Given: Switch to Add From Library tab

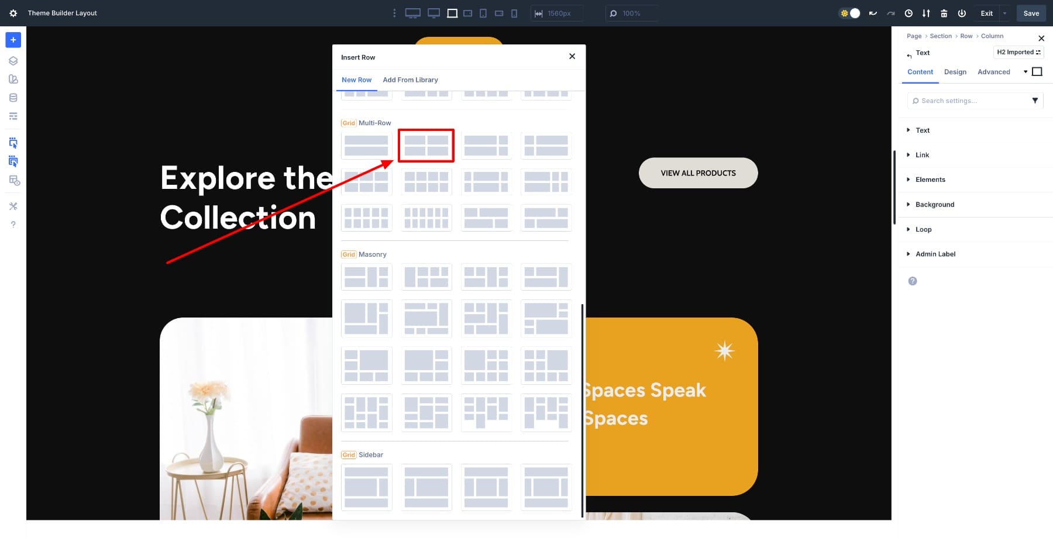Looking at the screenshot, I should click(x=410, y=80).
